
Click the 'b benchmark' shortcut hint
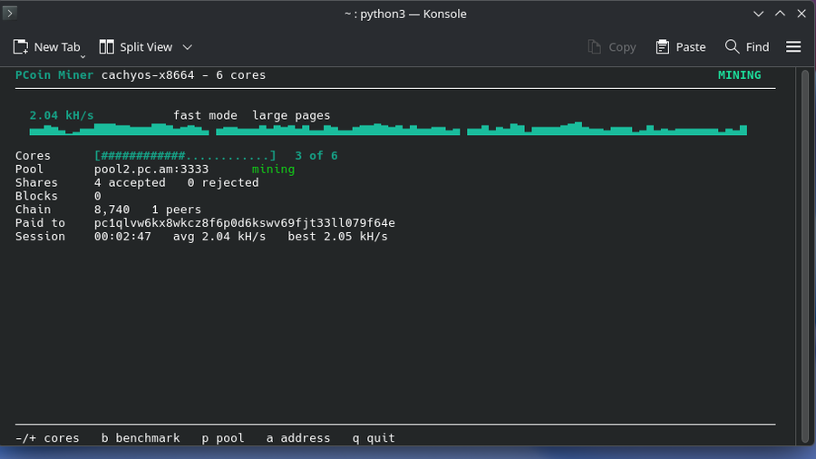[x=141, y=438]
